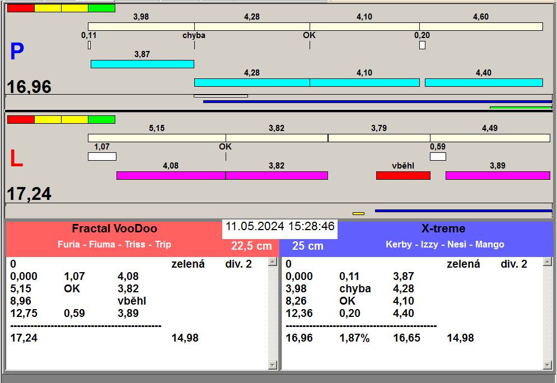Click the white 0,59 changeover box in lane L

click(438, 156)
